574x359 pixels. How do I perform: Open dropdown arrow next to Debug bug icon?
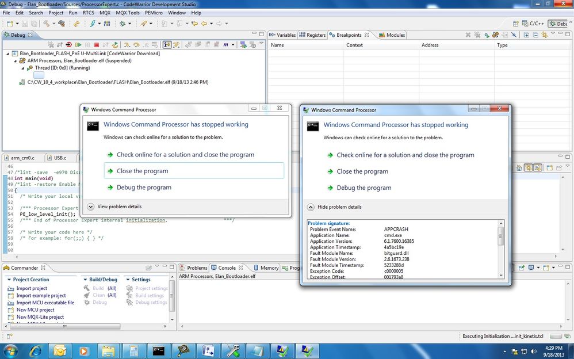click(129, 24)
